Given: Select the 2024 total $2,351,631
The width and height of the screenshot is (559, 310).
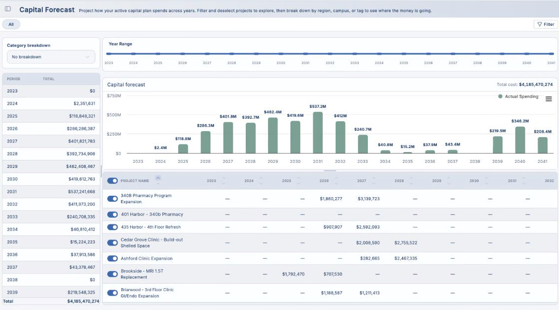Looking at the screenshot, I should pos(84,103).
